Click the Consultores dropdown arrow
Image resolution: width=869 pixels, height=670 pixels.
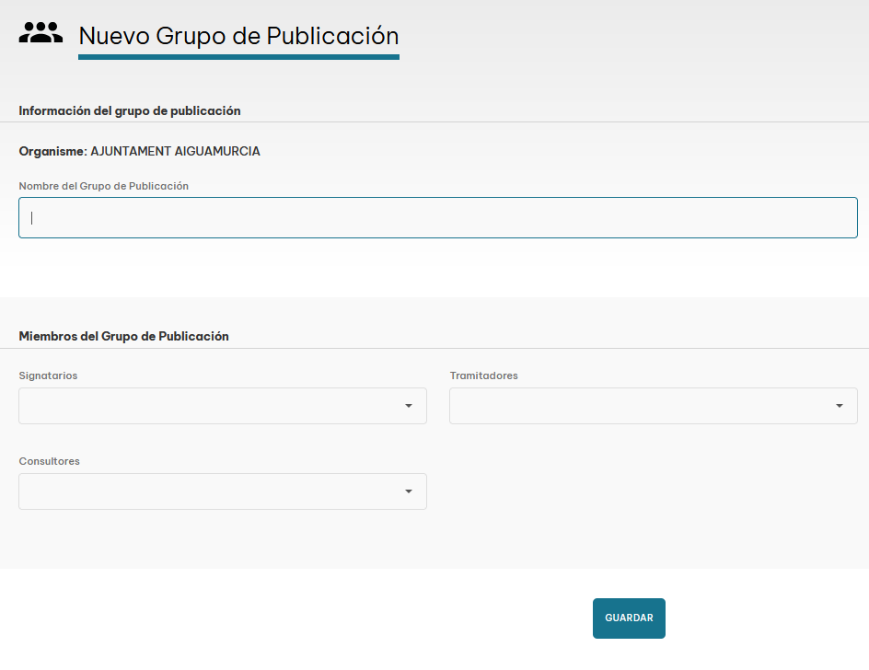point(409,491)
